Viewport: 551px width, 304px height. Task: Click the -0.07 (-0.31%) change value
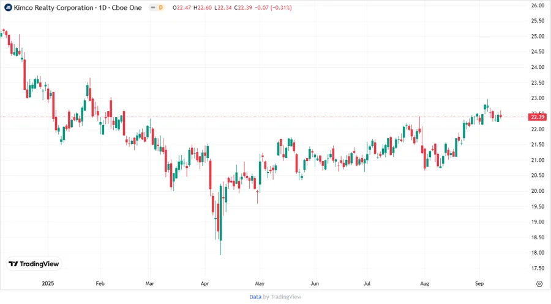[274, 7]
